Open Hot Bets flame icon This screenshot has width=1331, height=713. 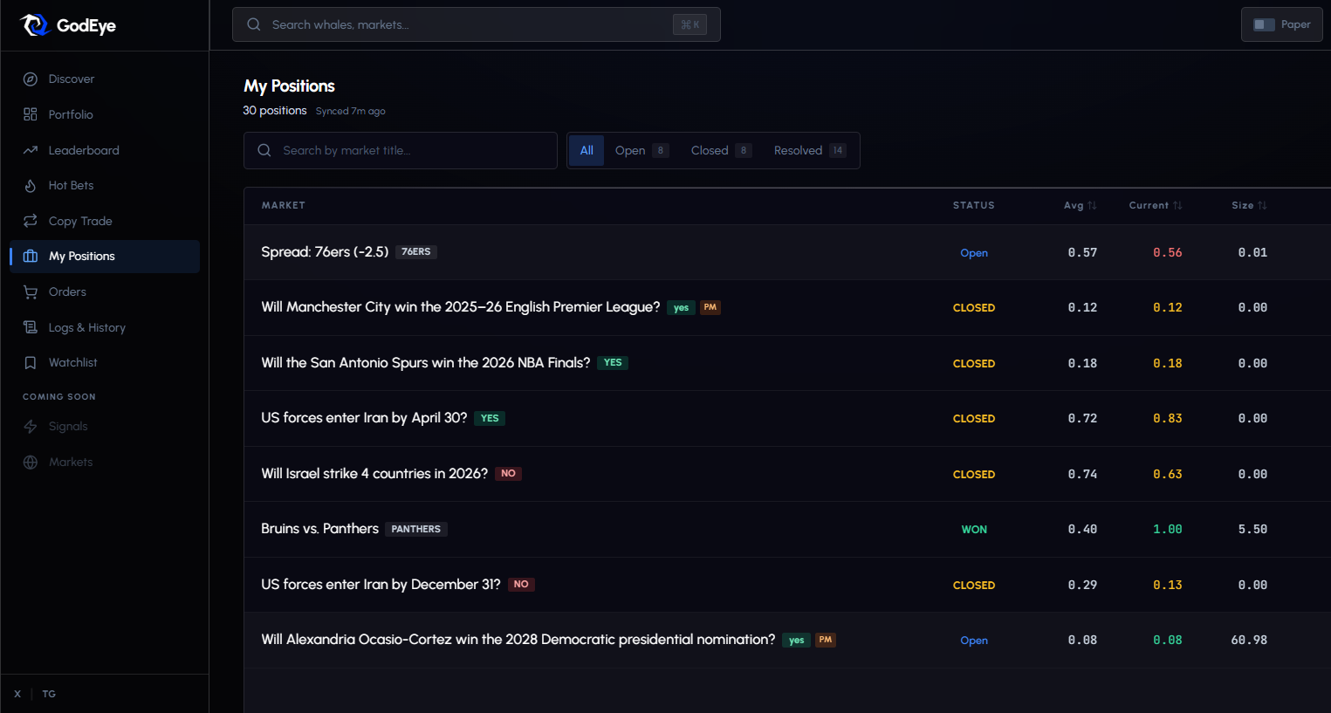pyautogui.click(x=31, y=186)
